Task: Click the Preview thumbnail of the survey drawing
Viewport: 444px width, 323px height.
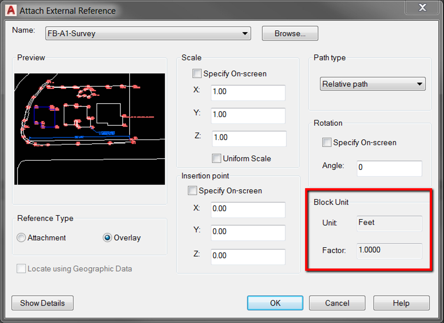Action: click(x=89, y=128)
